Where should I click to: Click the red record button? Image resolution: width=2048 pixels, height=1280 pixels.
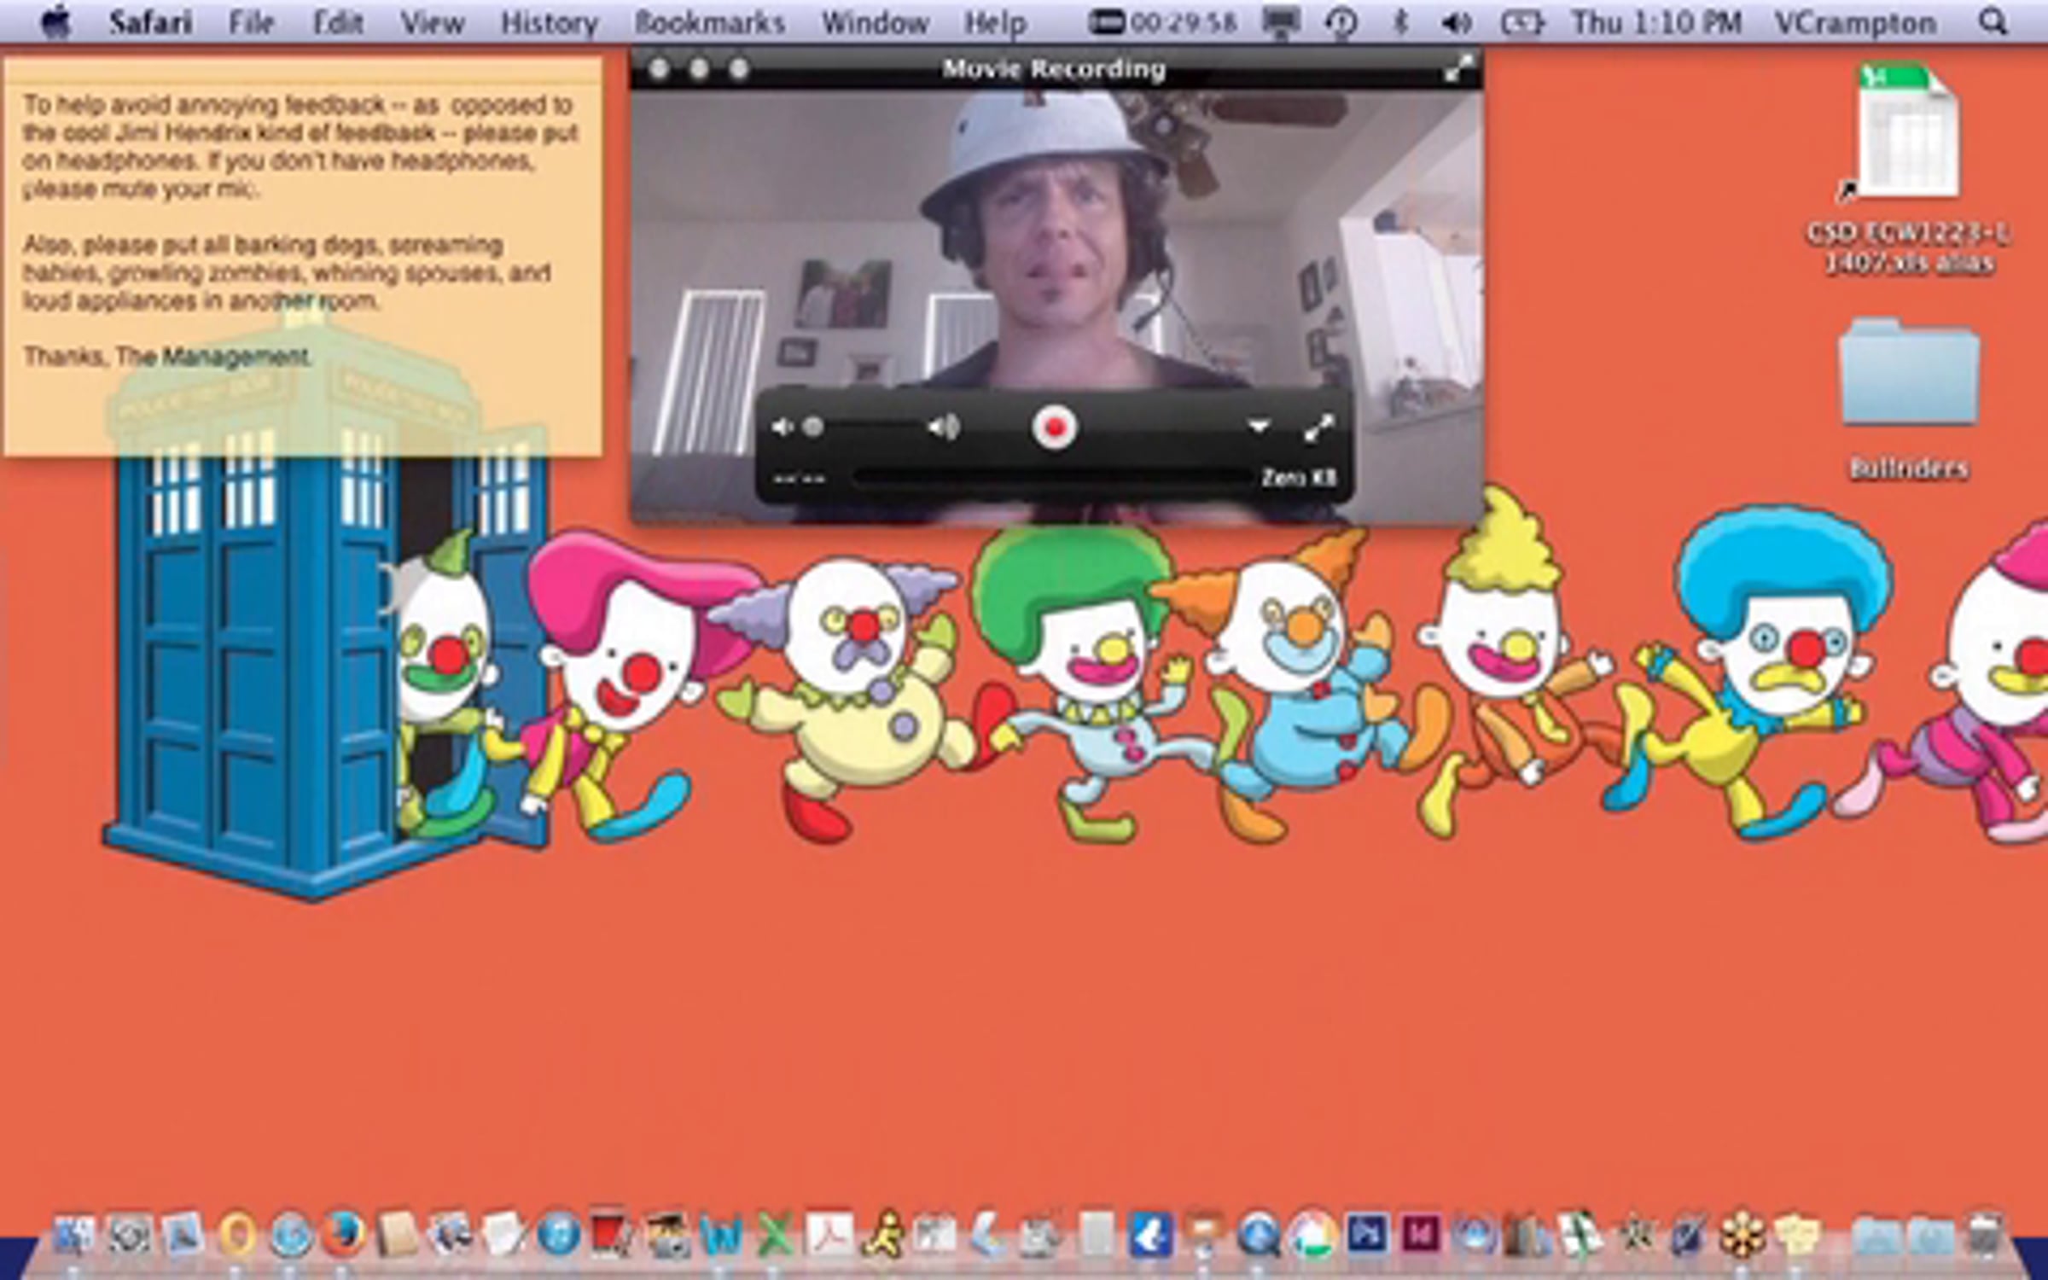point(1054,427)
